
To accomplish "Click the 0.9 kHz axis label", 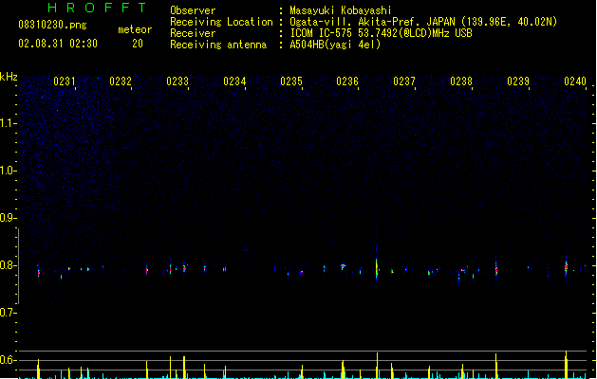I will click(8, 218).
